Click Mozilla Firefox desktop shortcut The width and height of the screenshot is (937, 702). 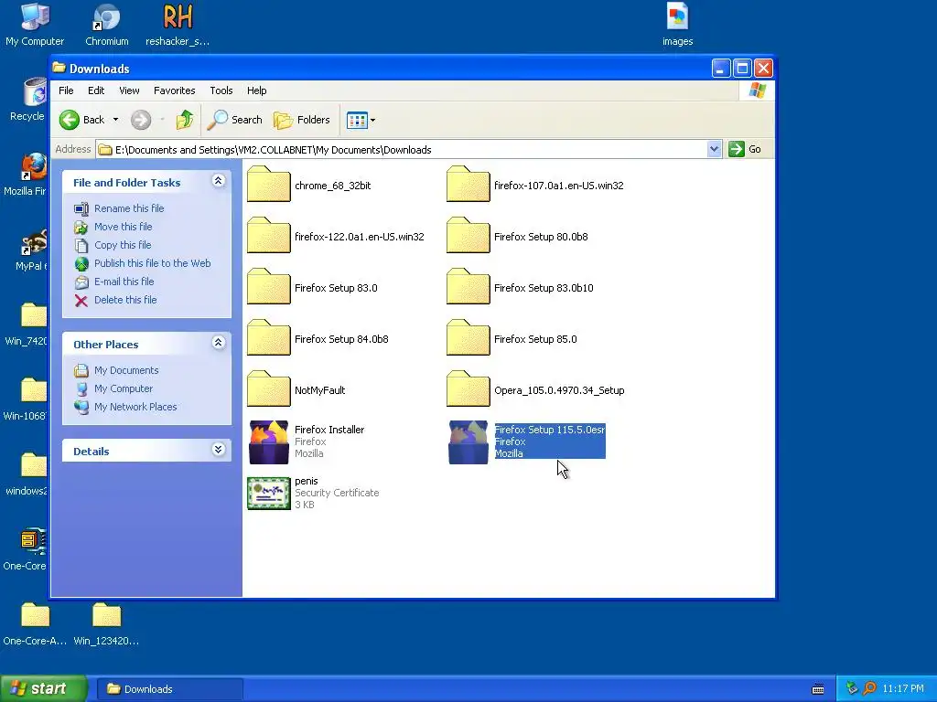point(34,167)
